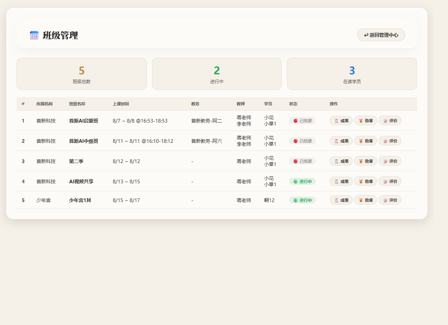The image size is (448, 325).
Task: Click the 学员 column header
Action: (x=268, y=104)
